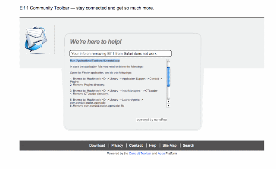Go to the Contact page
Viewport: 276px width, 169px height.
pos(136,145)
